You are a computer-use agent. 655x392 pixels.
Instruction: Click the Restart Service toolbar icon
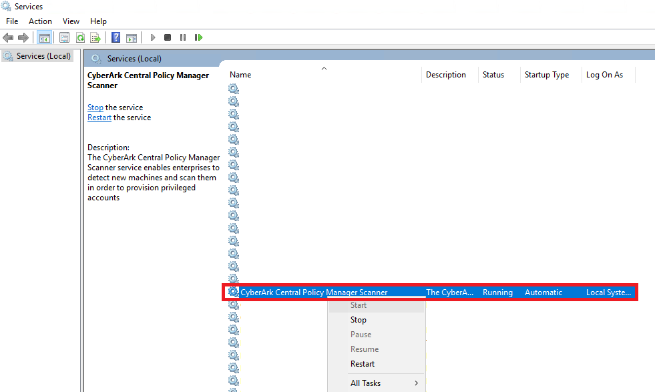coord(198,37)
